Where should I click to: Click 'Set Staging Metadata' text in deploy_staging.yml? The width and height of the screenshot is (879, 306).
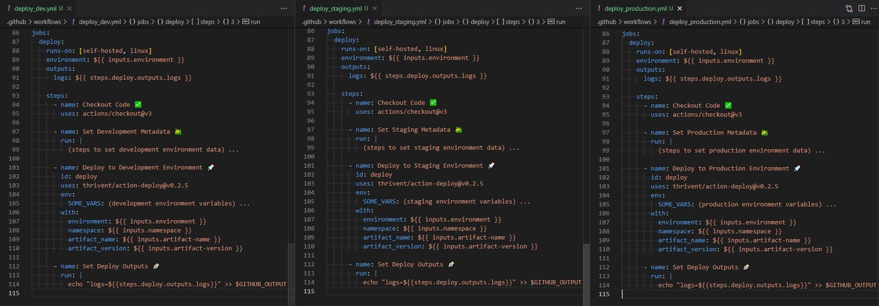[x=414, y=129]
